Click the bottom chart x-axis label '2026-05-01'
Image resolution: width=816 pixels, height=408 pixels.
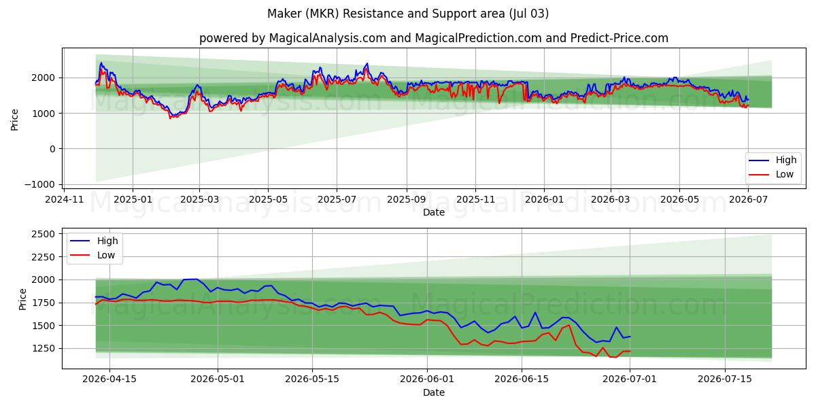(218, 381)
